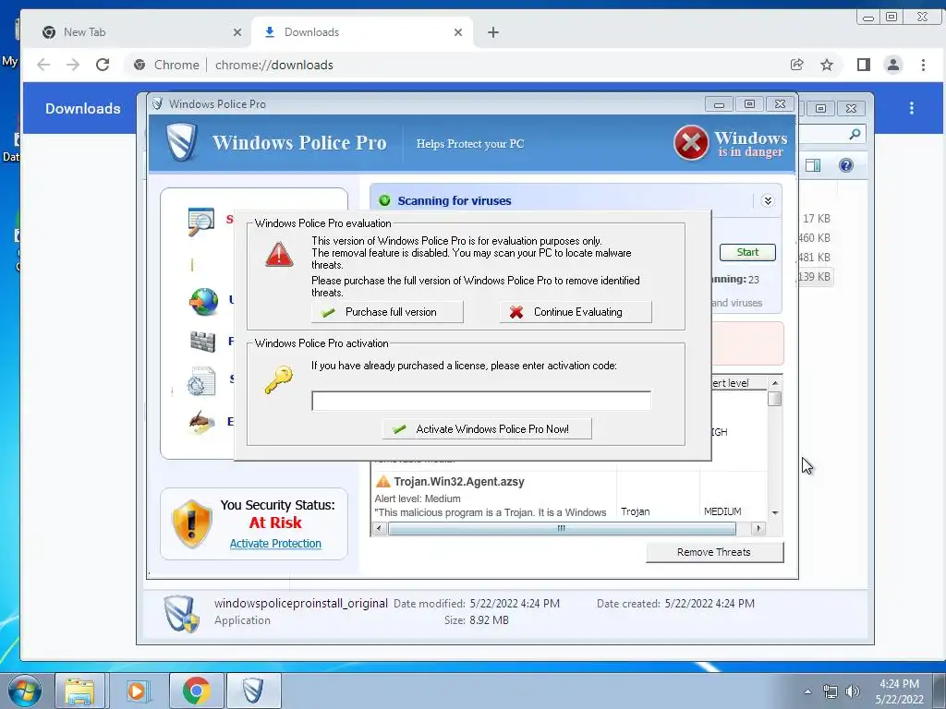Open the Activate Protection link
This screenshot has width=946, height=709.
(x=275, y=543)
